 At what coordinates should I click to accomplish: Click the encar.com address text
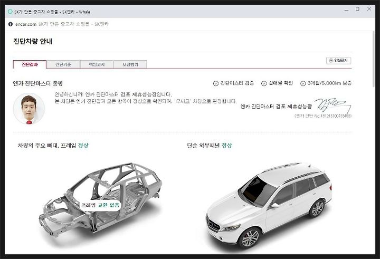(26, 24)
